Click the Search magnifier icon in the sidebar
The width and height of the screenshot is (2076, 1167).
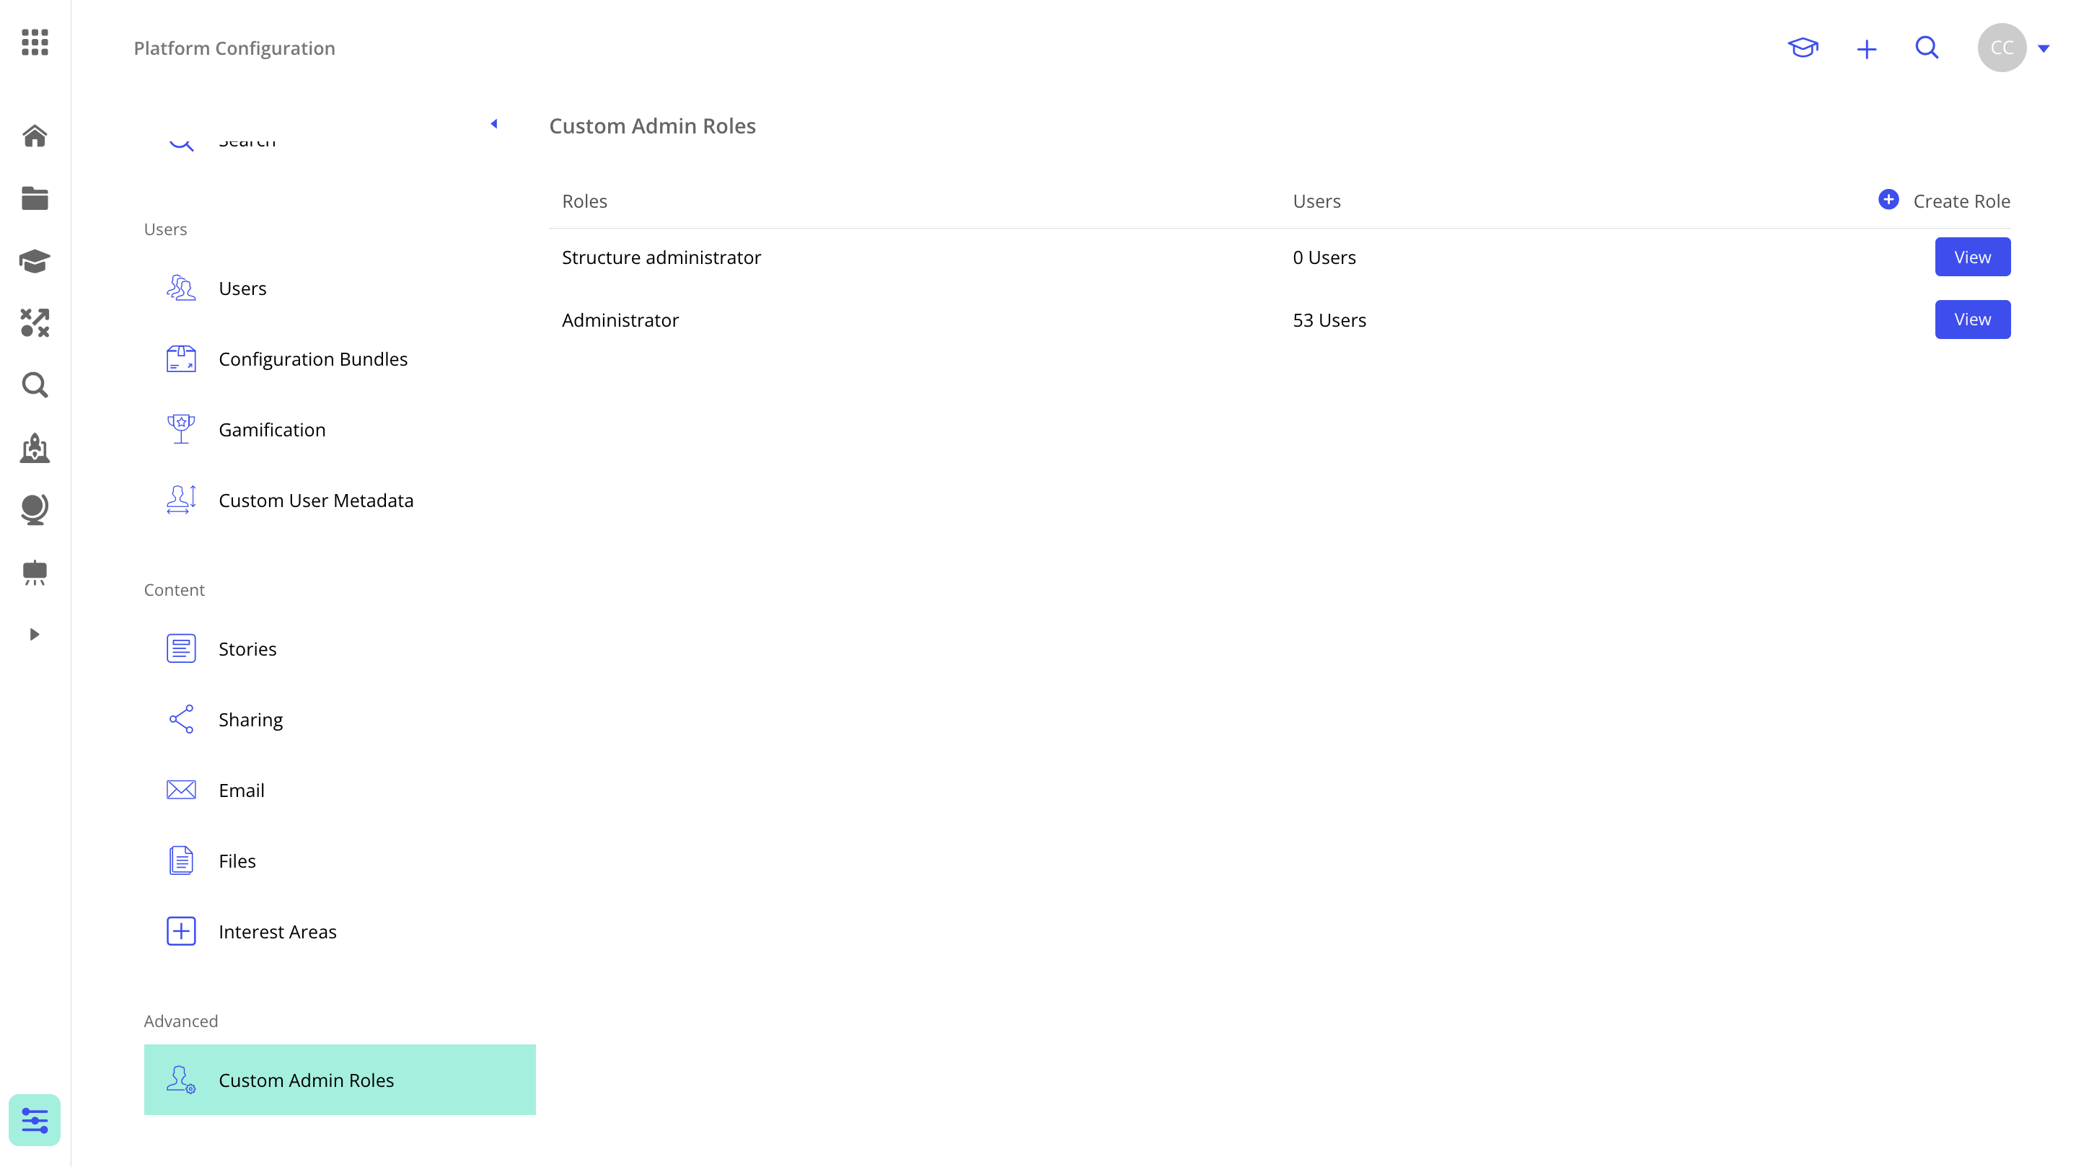pos(35,386)
